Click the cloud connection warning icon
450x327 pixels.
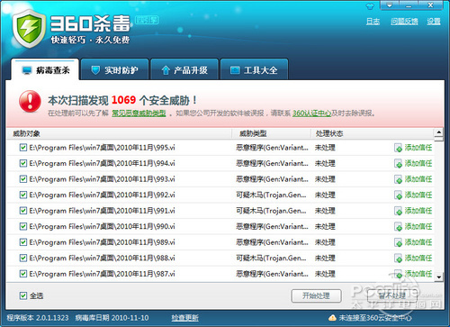click(x=332, y=318)
